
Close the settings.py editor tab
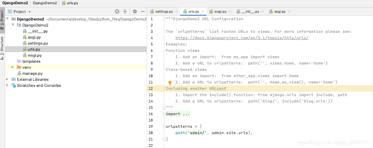[177, 11]
